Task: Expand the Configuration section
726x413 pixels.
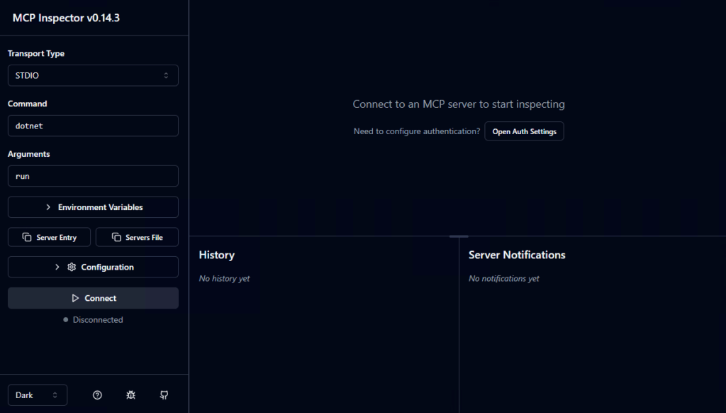Action: point(93,267)
